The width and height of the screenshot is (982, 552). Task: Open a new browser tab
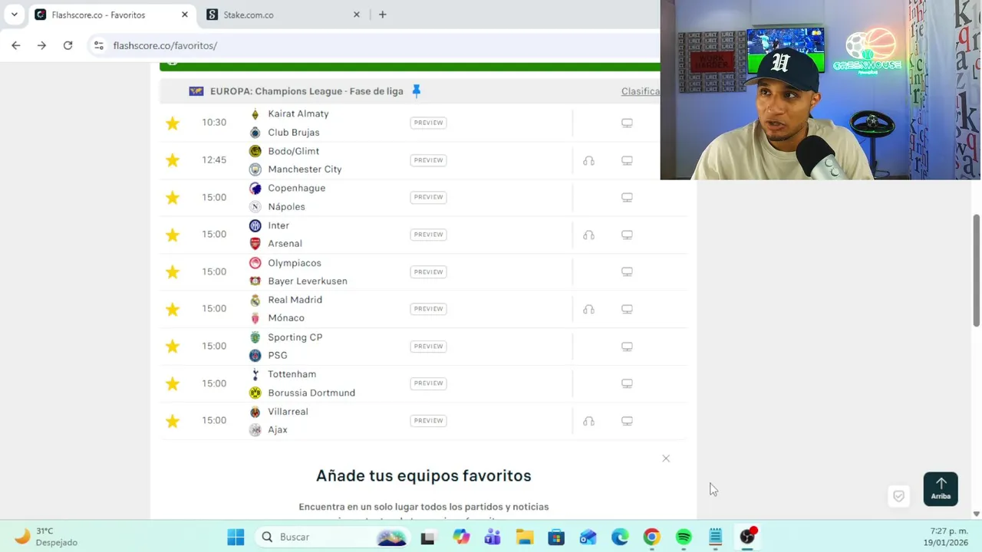[382, 15]
